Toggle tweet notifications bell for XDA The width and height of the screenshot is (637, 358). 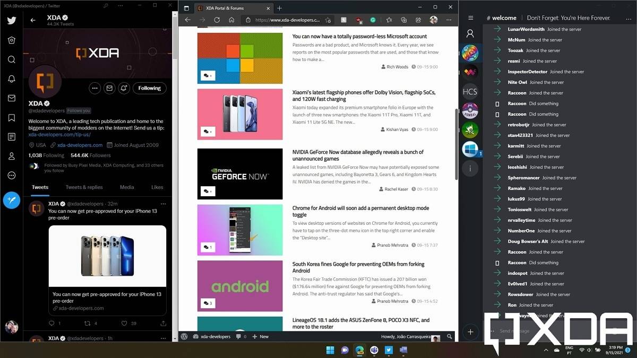(x=124, y=88)
